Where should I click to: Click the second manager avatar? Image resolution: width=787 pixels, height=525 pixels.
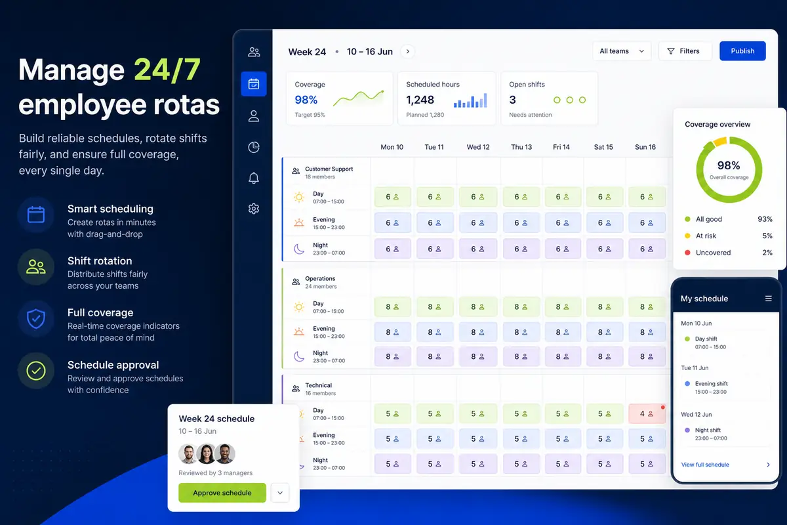(207, 453)
